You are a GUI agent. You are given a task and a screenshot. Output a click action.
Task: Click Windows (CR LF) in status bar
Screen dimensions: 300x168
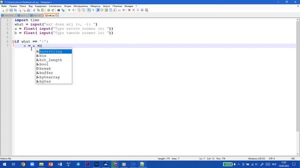256,159
